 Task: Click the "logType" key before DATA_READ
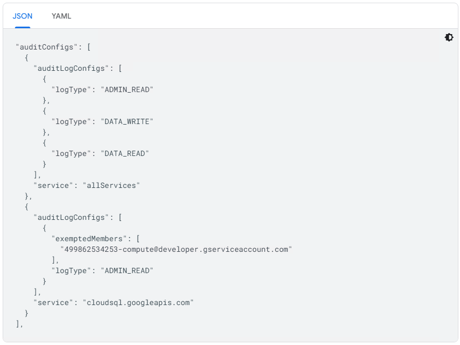tap(71, 153)
